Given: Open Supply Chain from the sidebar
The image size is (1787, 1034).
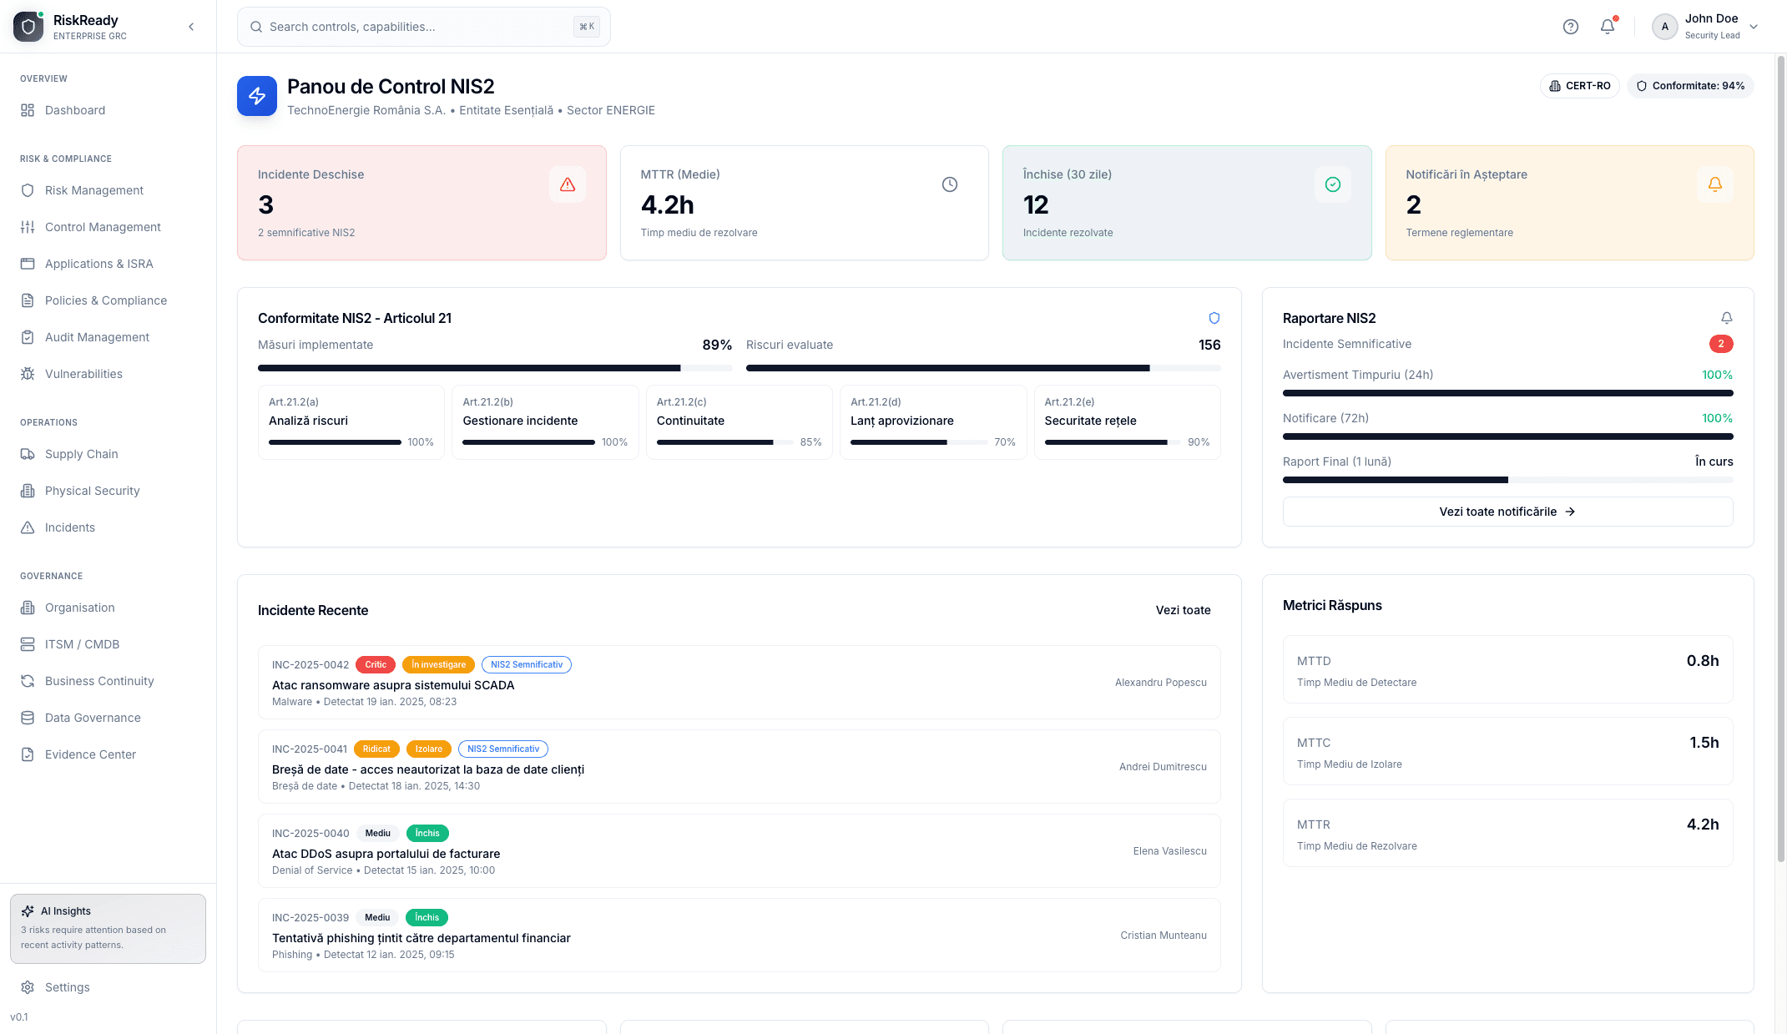Looking at the screenshot, I should pyautogui.click(x=81, y=454).
